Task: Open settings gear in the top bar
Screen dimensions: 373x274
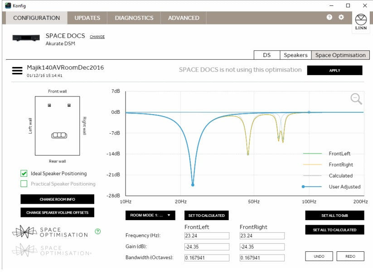Action: [x=341, y=18]
